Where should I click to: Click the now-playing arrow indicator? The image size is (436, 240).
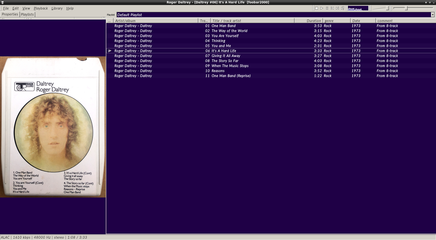tap(110, 51)
